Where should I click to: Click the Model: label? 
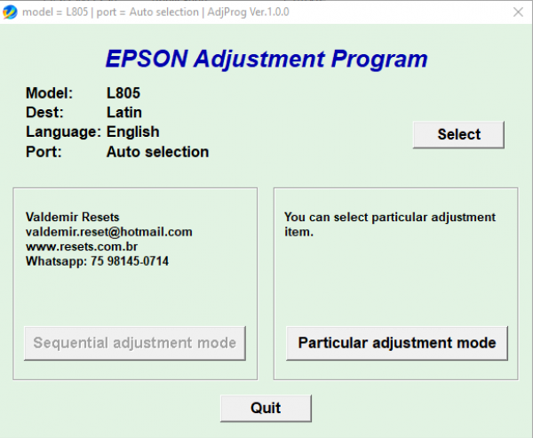tap(49, 92)
